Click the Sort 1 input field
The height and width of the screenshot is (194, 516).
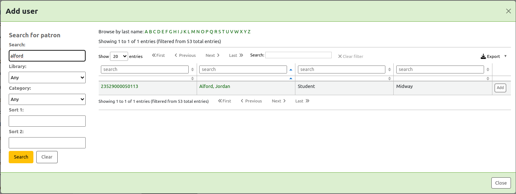(47, 121)
